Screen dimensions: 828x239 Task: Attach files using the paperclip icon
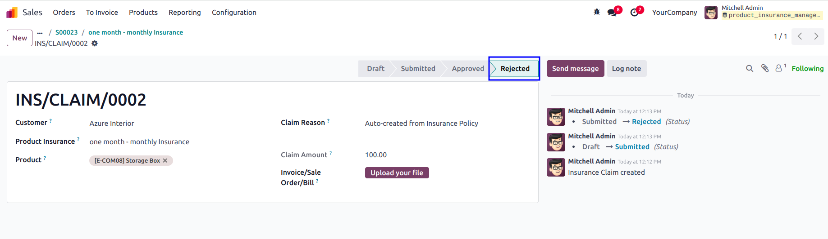[765, 68]
